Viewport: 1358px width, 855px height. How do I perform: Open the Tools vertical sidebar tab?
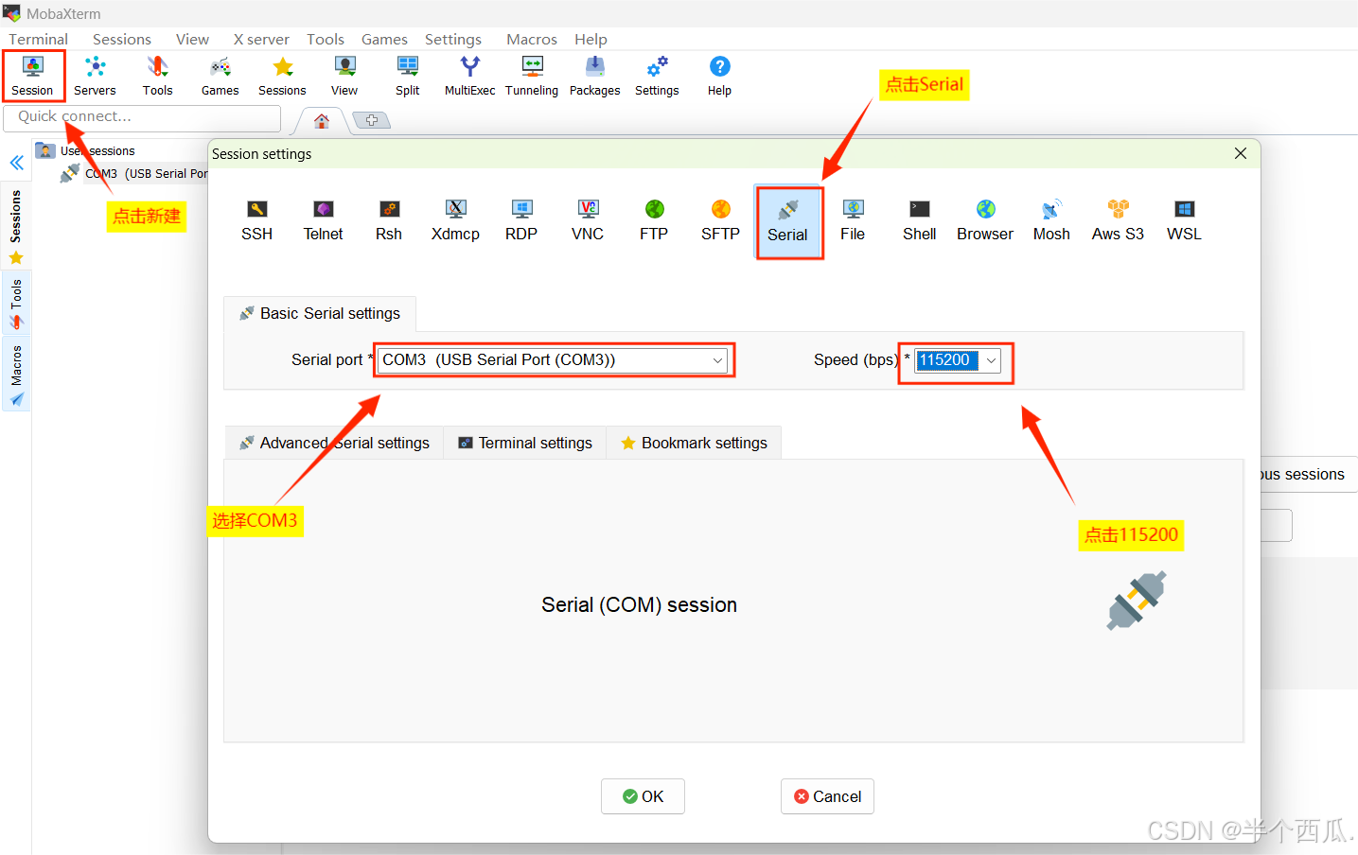[16, 304]
